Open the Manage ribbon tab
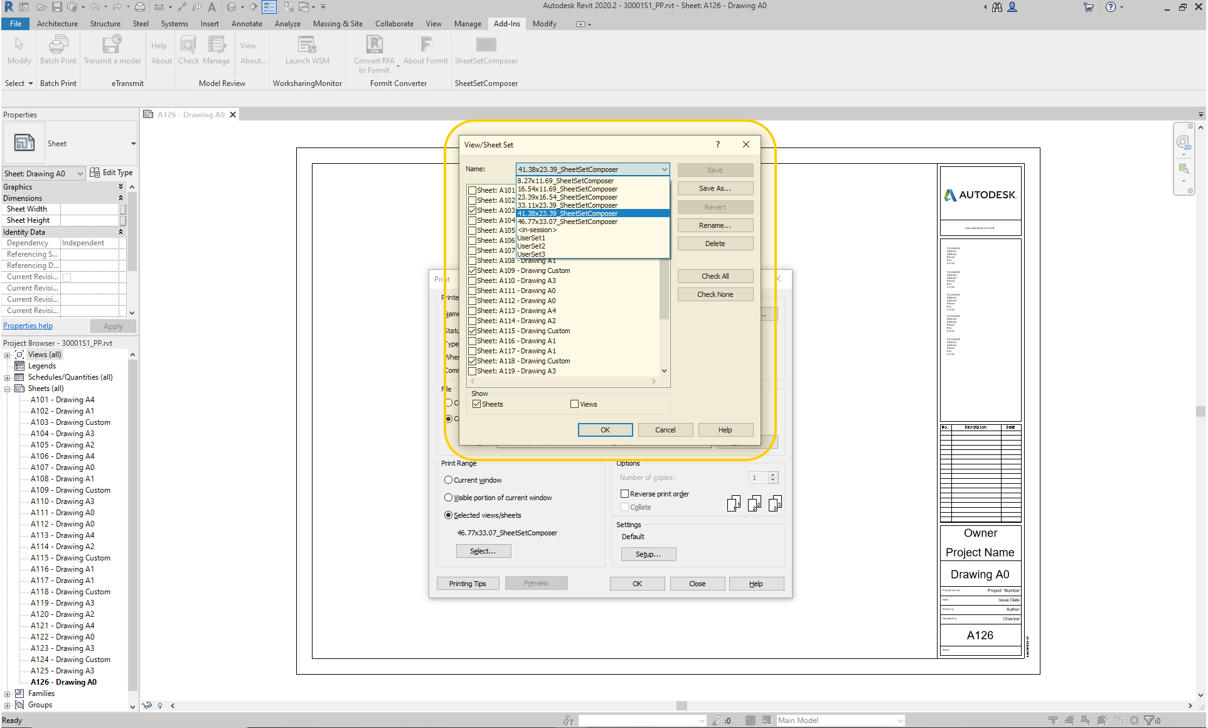The height and width of the screenshot is (728, 1208). (467, 24)
